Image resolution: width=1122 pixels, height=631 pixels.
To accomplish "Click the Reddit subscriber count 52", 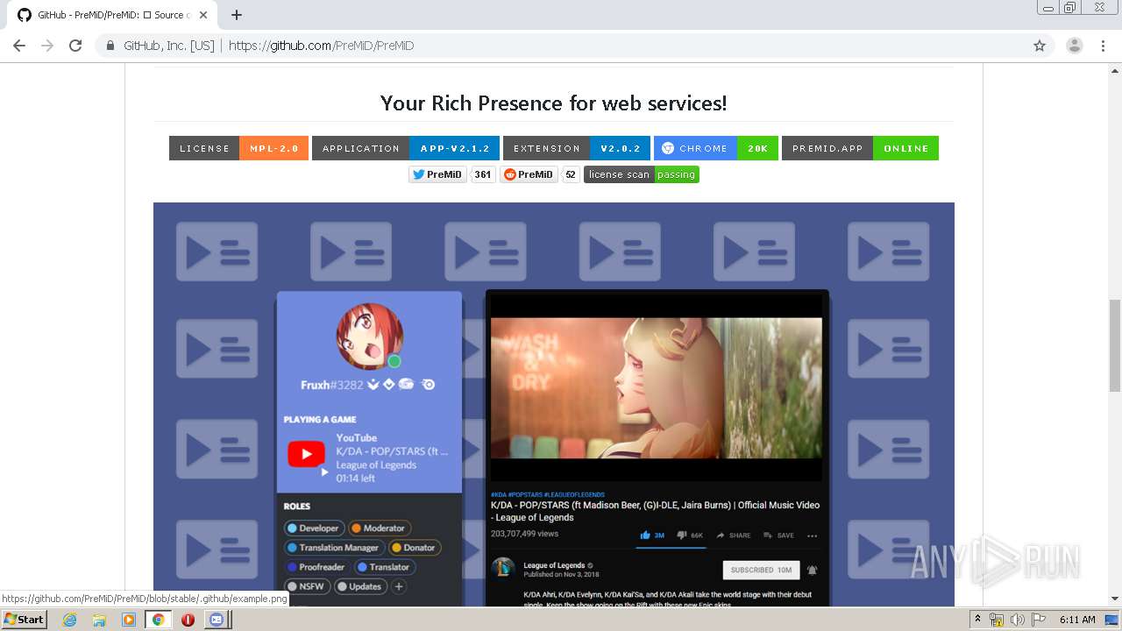I will (571, 174).
